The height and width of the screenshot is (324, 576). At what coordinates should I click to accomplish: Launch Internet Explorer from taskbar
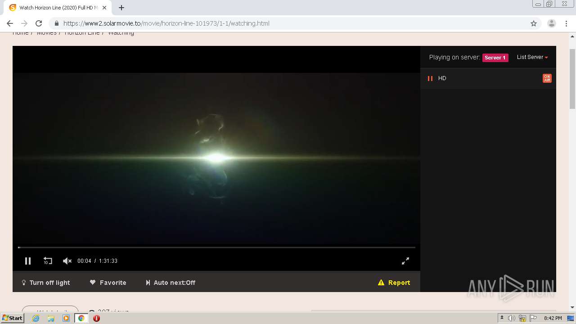[36, 318]
